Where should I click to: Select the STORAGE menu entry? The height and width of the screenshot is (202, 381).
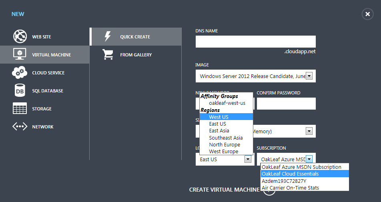tap(45, 108)
